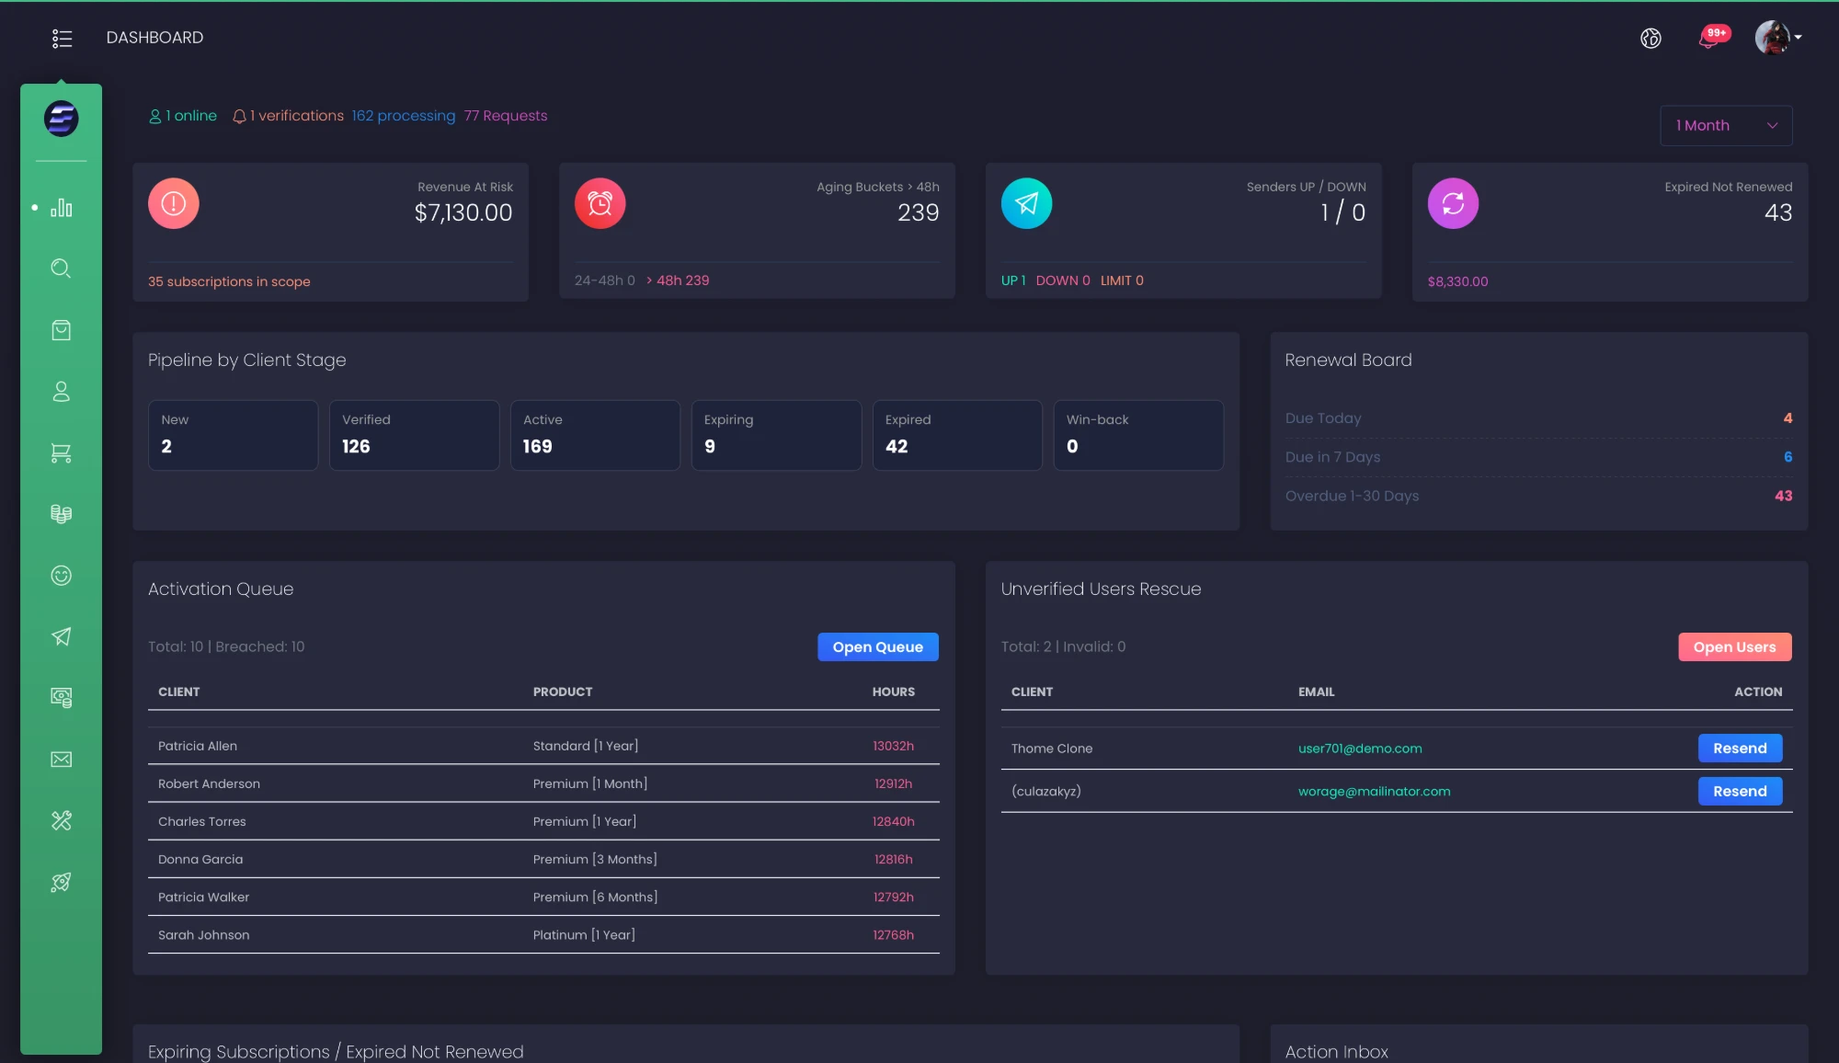Select the Expired pipeline stage card
Viewport: 1839px width, 1063px height.
957,435
